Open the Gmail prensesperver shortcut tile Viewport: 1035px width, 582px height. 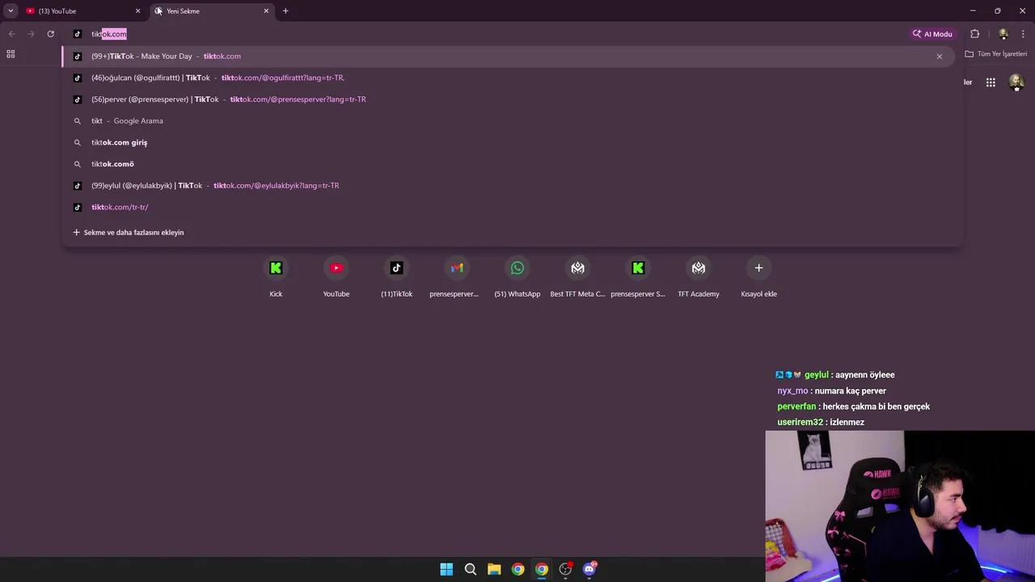(457, 277)
